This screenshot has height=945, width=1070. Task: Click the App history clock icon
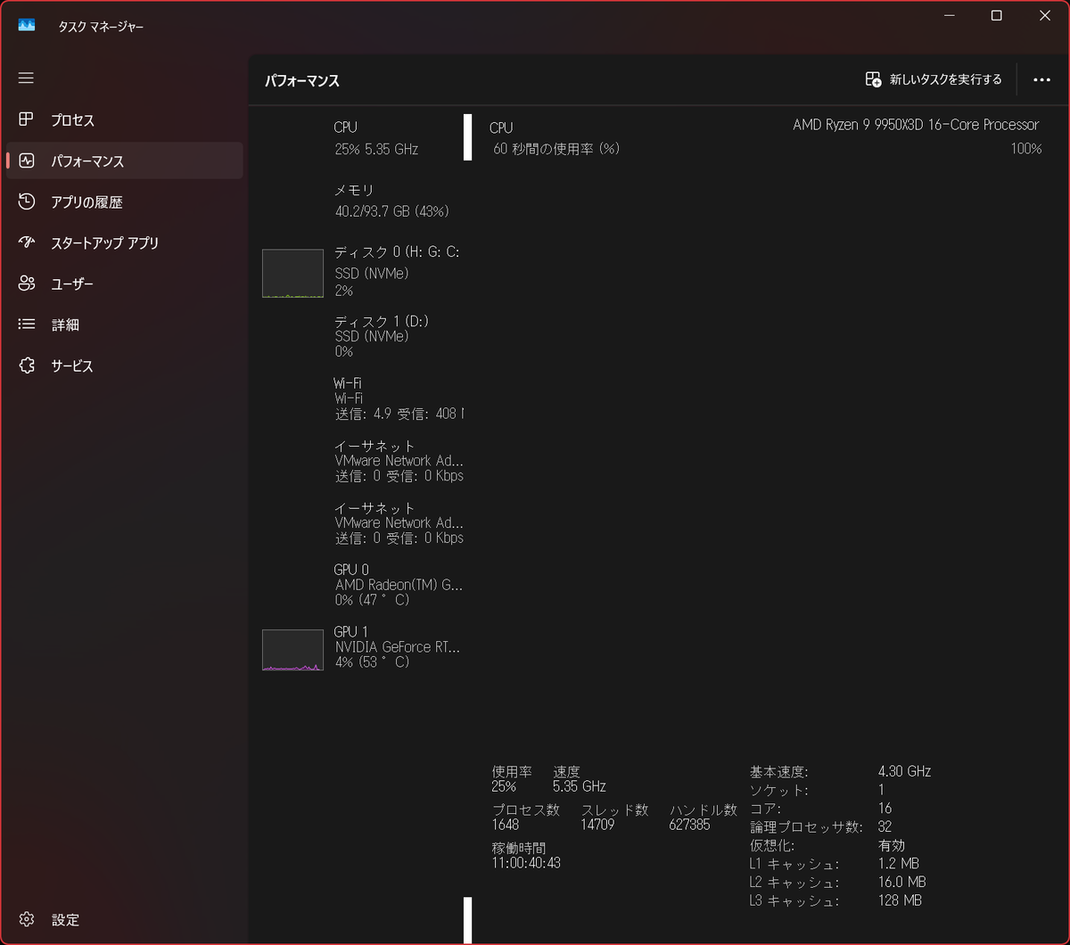click(26, 201)
